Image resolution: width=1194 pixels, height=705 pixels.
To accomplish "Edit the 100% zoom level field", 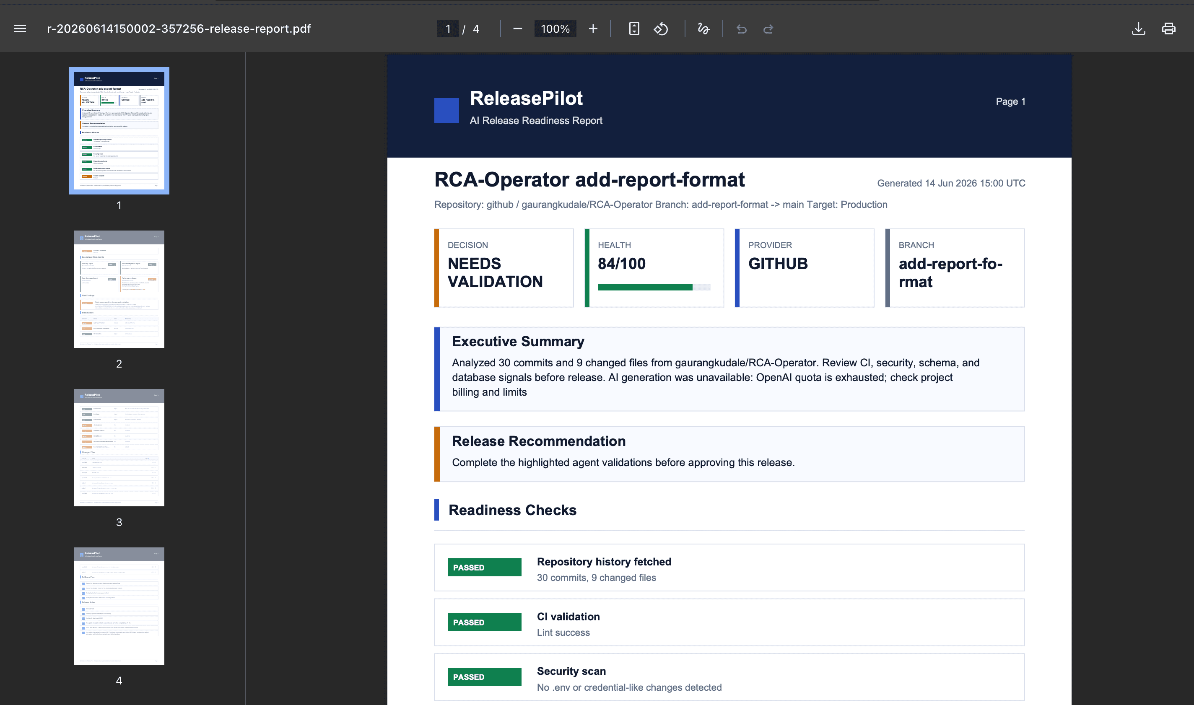I will (555, 29).
